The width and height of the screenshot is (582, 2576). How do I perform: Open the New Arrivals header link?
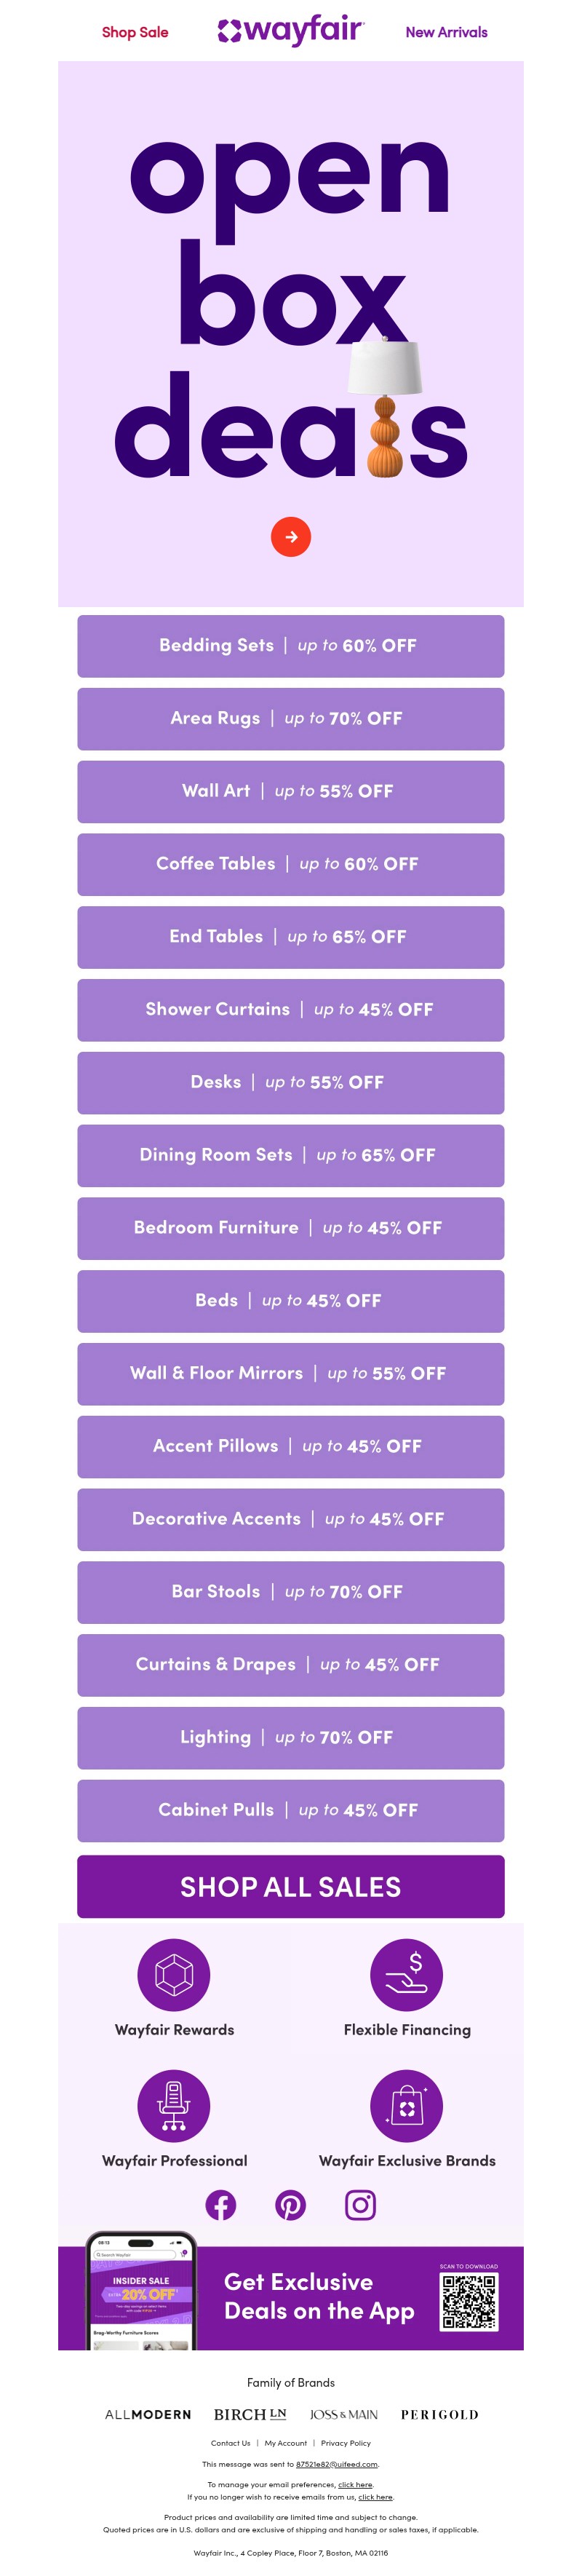coord(446,32)
